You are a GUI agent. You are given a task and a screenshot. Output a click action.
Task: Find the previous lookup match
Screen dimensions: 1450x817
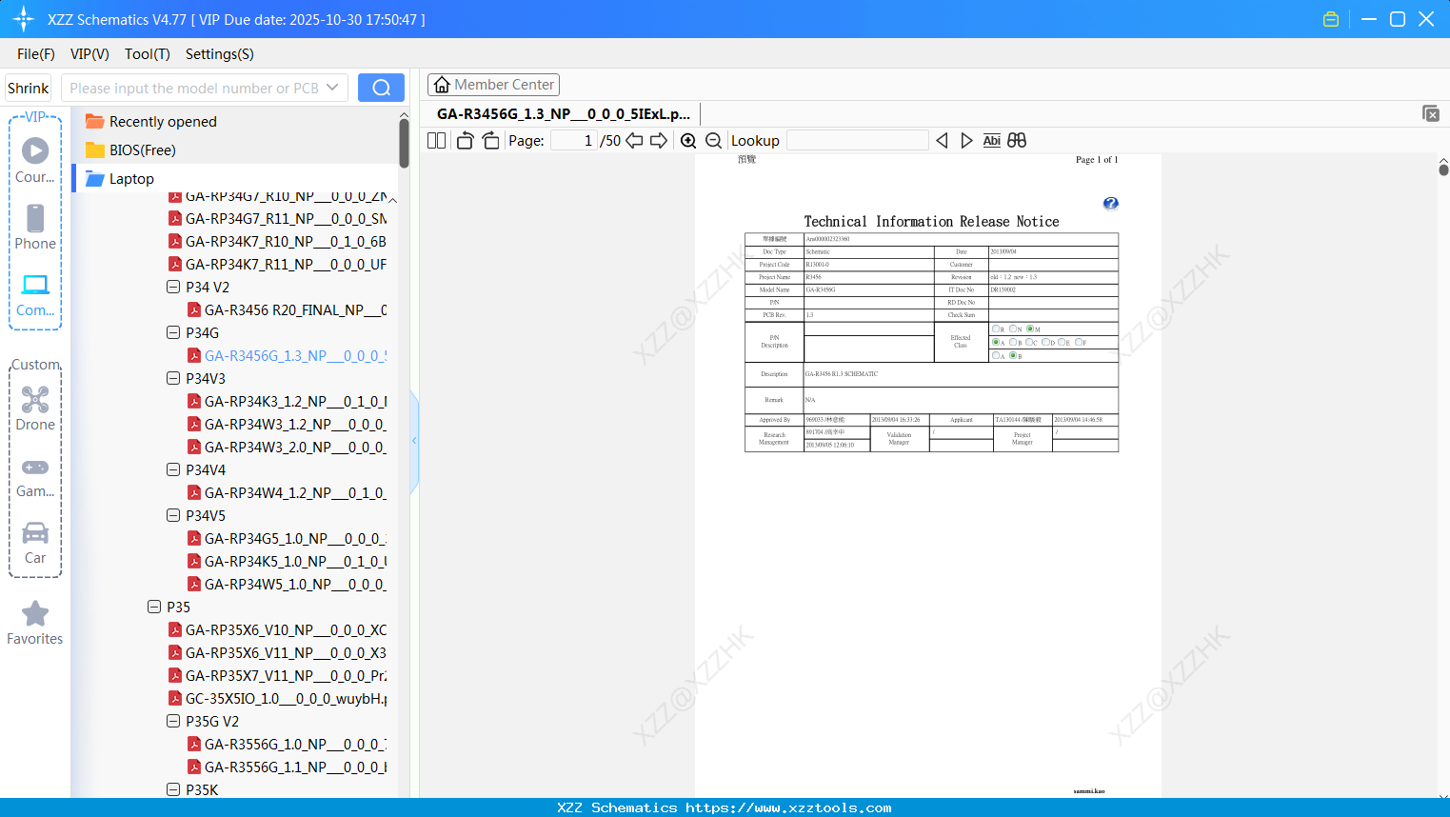pos(942,141)
